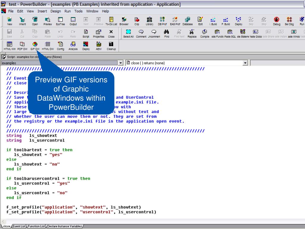Click the Run icon

[x=302, y=21]
